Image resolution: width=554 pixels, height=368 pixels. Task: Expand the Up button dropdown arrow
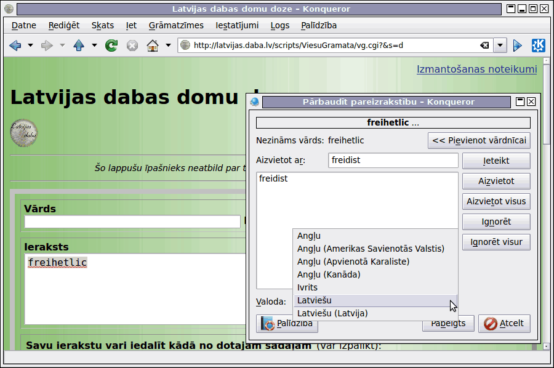[94, 45]
